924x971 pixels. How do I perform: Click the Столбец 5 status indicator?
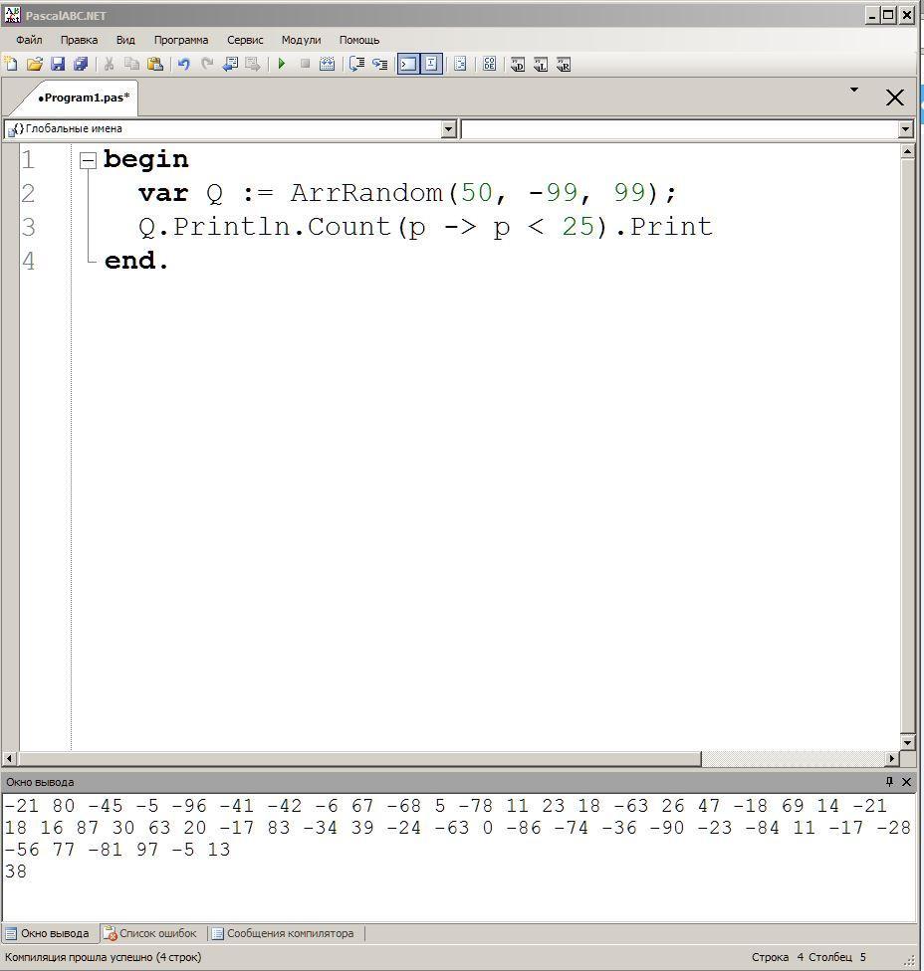pyautogui.click(x=836, y=957)
